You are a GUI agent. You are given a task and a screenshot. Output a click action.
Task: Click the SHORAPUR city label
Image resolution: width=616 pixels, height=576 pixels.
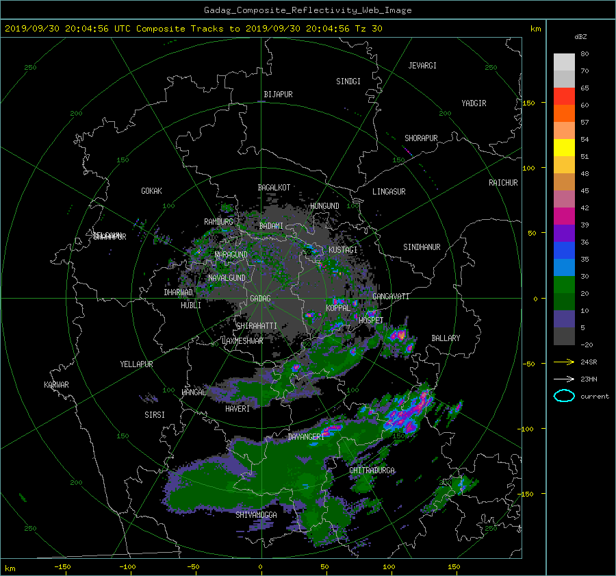(x=421, y=138)
